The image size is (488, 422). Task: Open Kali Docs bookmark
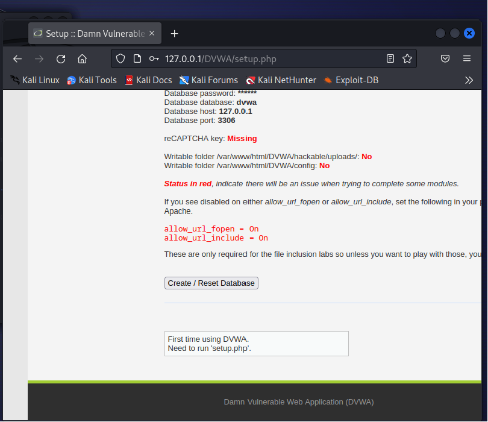(x=148, y=80)
